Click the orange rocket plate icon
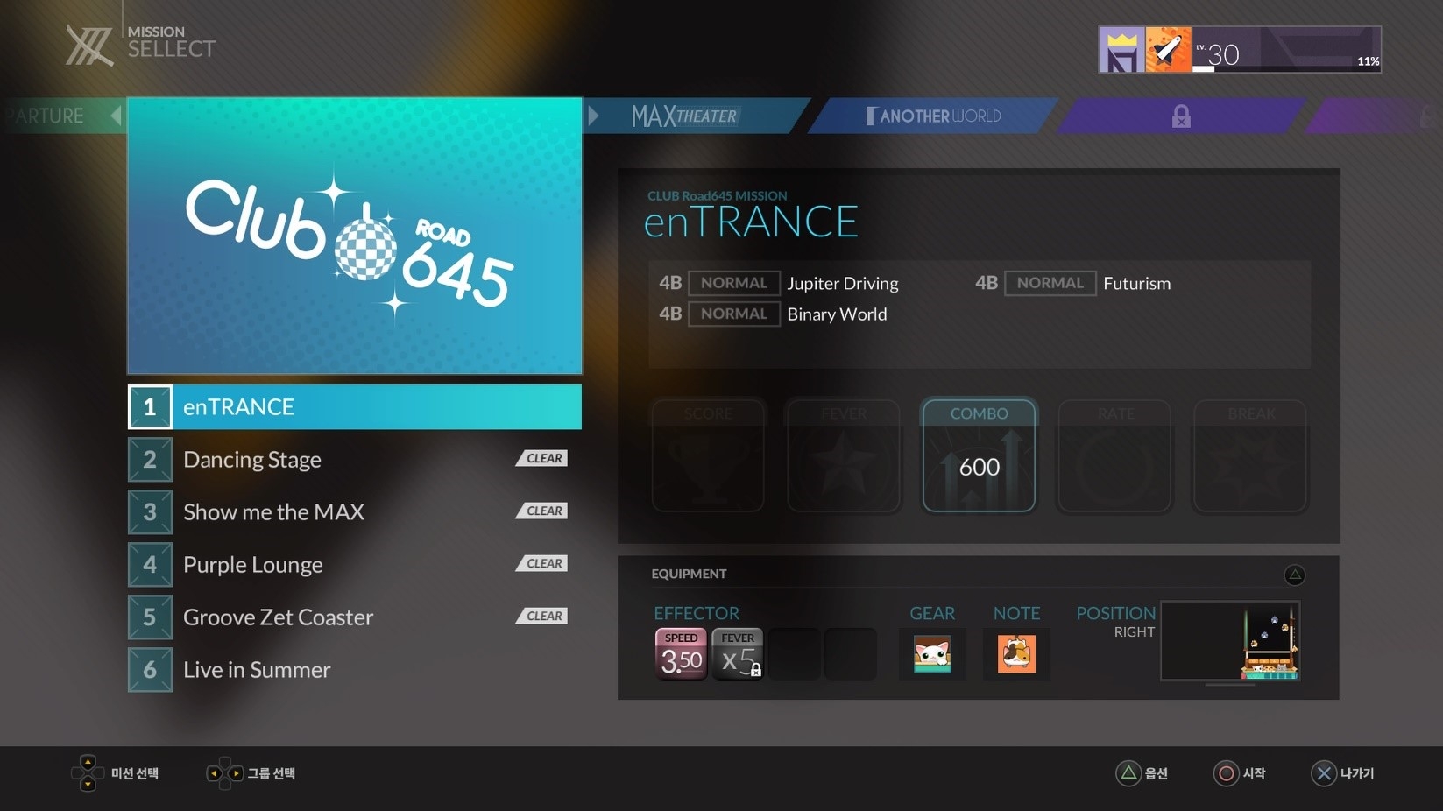Viewport: 1443px width, 811px height. pos(1169,50)
